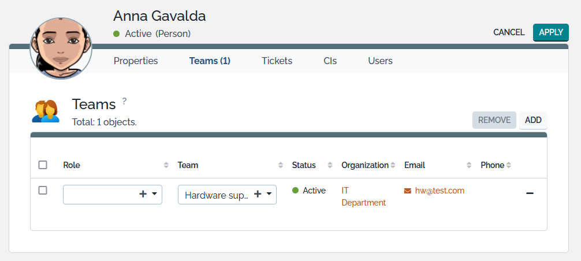
Task: Click the Cancel button
Action: point(509,32)
